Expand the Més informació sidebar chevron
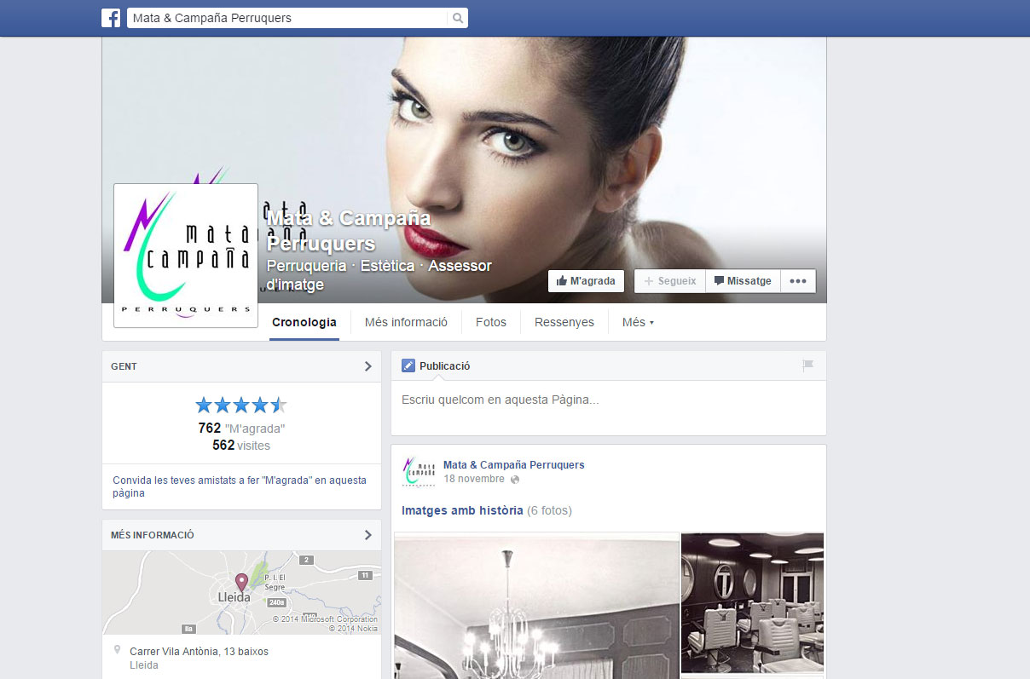 click(368, 535)
